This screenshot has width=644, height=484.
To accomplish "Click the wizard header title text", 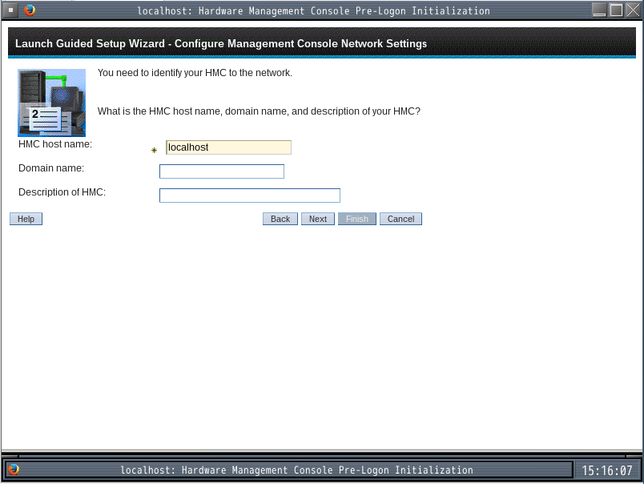I will (x=221, y=43).
